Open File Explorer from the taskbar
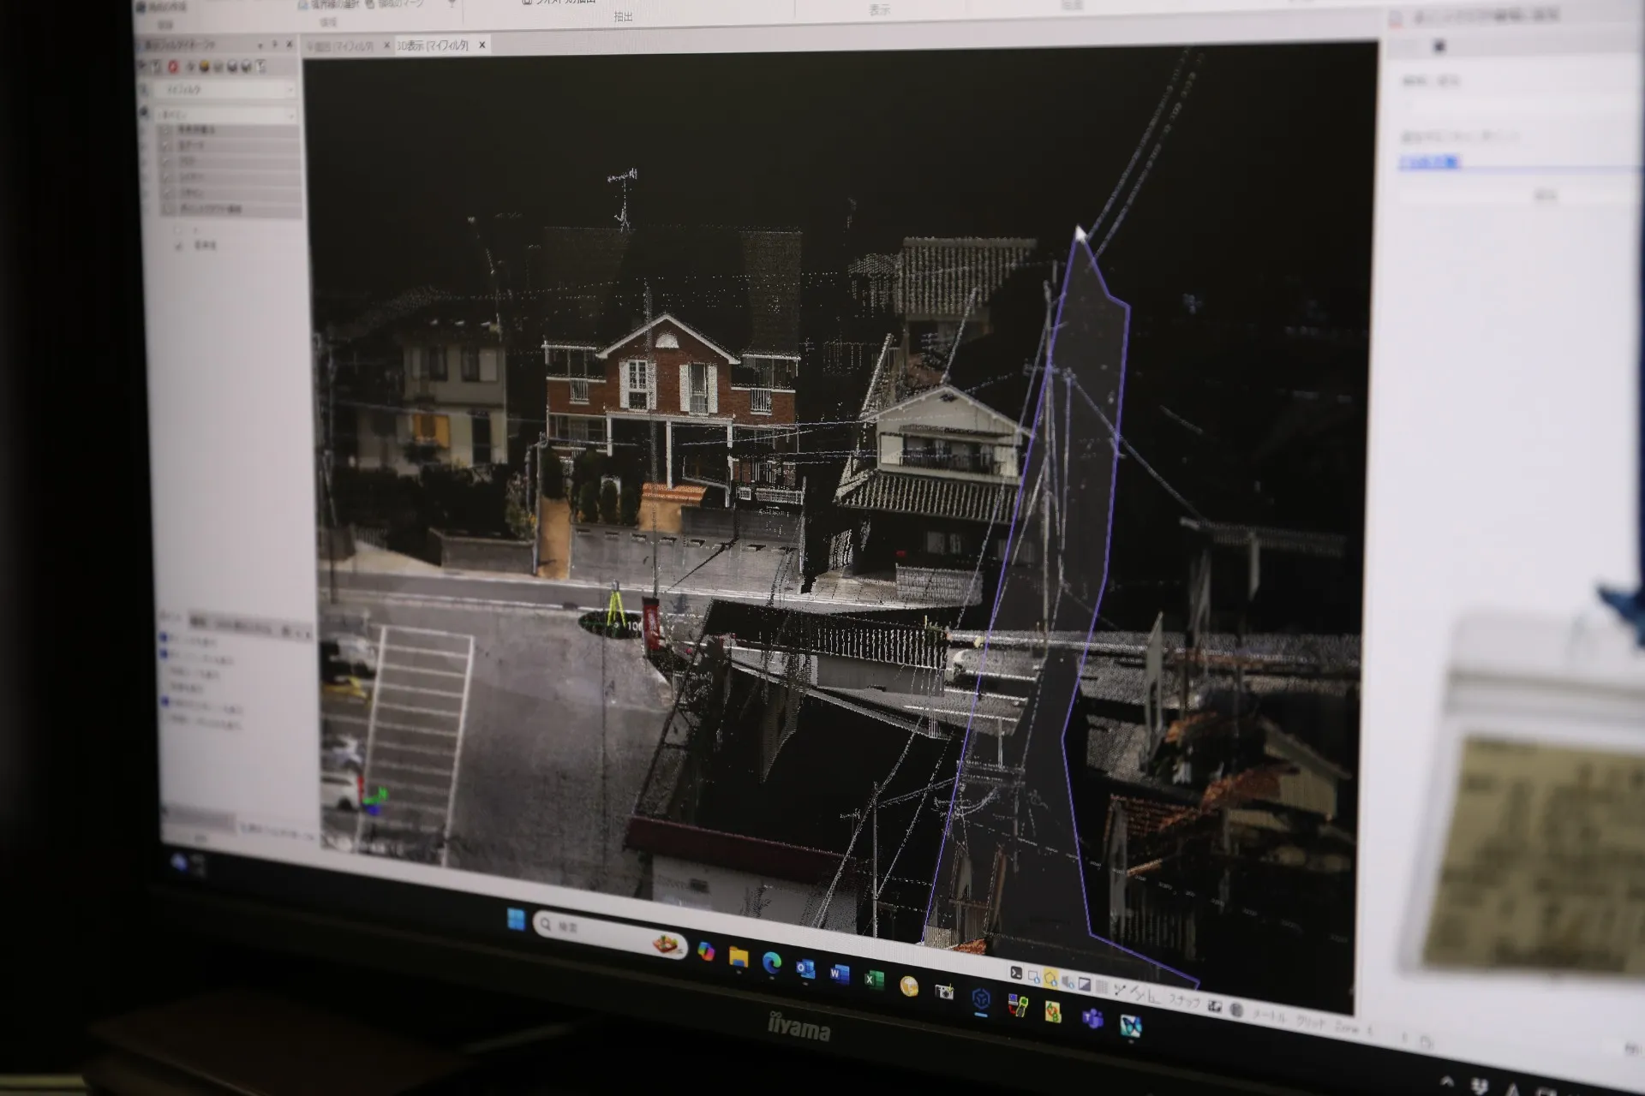The image size is (1645, 1096). click(x=739, y=957)
